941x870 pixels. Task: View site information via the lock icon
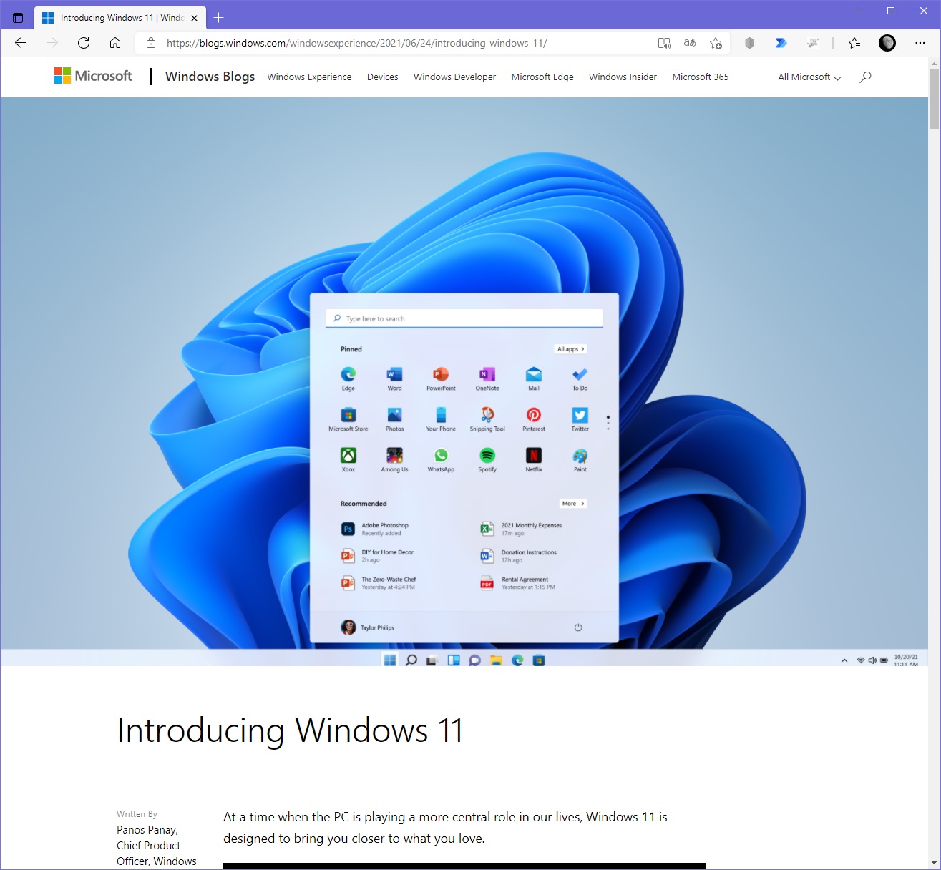pyautogui.click(x=151, y=43)
